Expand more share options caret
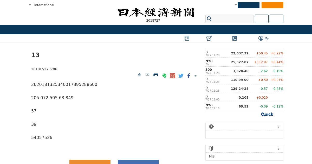The image size is (312, 164). point(196,76)
